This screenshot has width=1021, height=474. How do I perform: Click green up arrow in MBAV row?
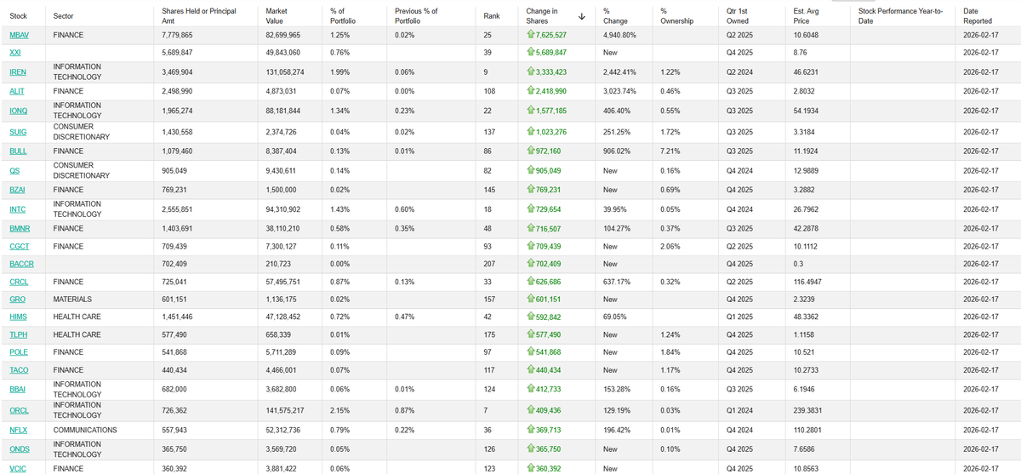coord(531,35)
